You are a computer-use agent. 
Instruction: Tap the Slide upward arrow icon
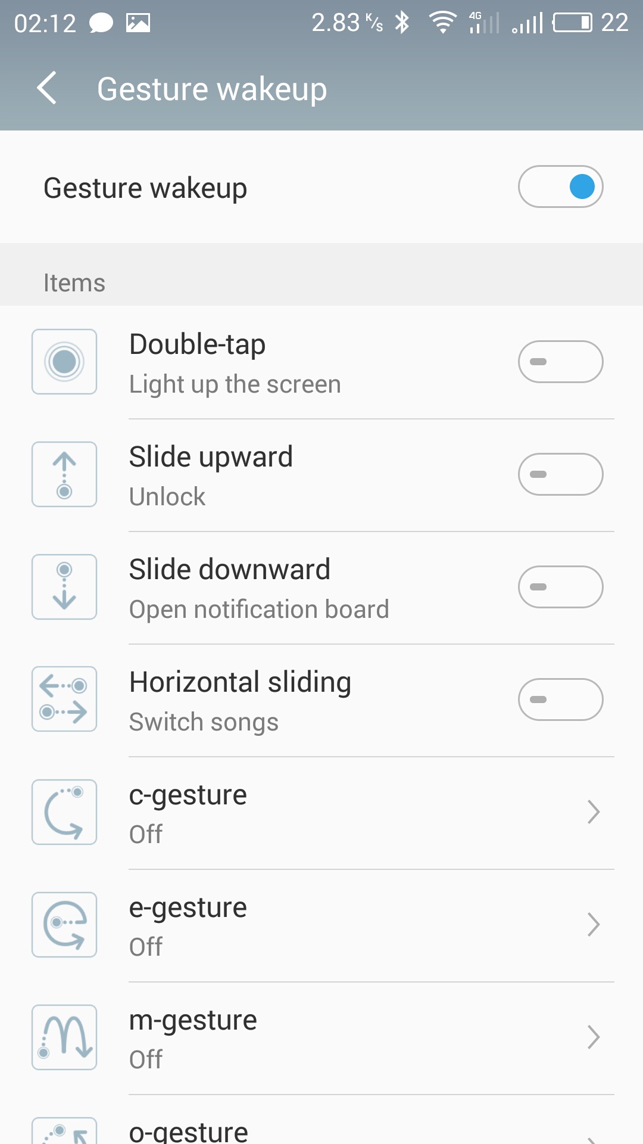[x=64, y=474]
